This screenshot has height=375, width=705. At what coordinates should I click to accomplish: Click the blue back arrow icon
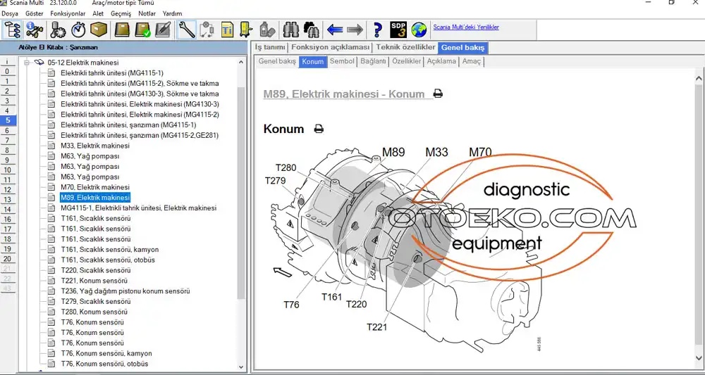point(335,30)
